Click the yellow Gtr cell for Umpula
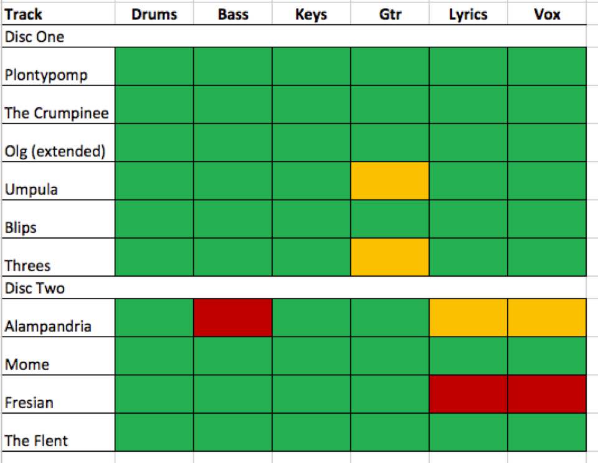This screenshot has width=598, height=463. [390, 181]
